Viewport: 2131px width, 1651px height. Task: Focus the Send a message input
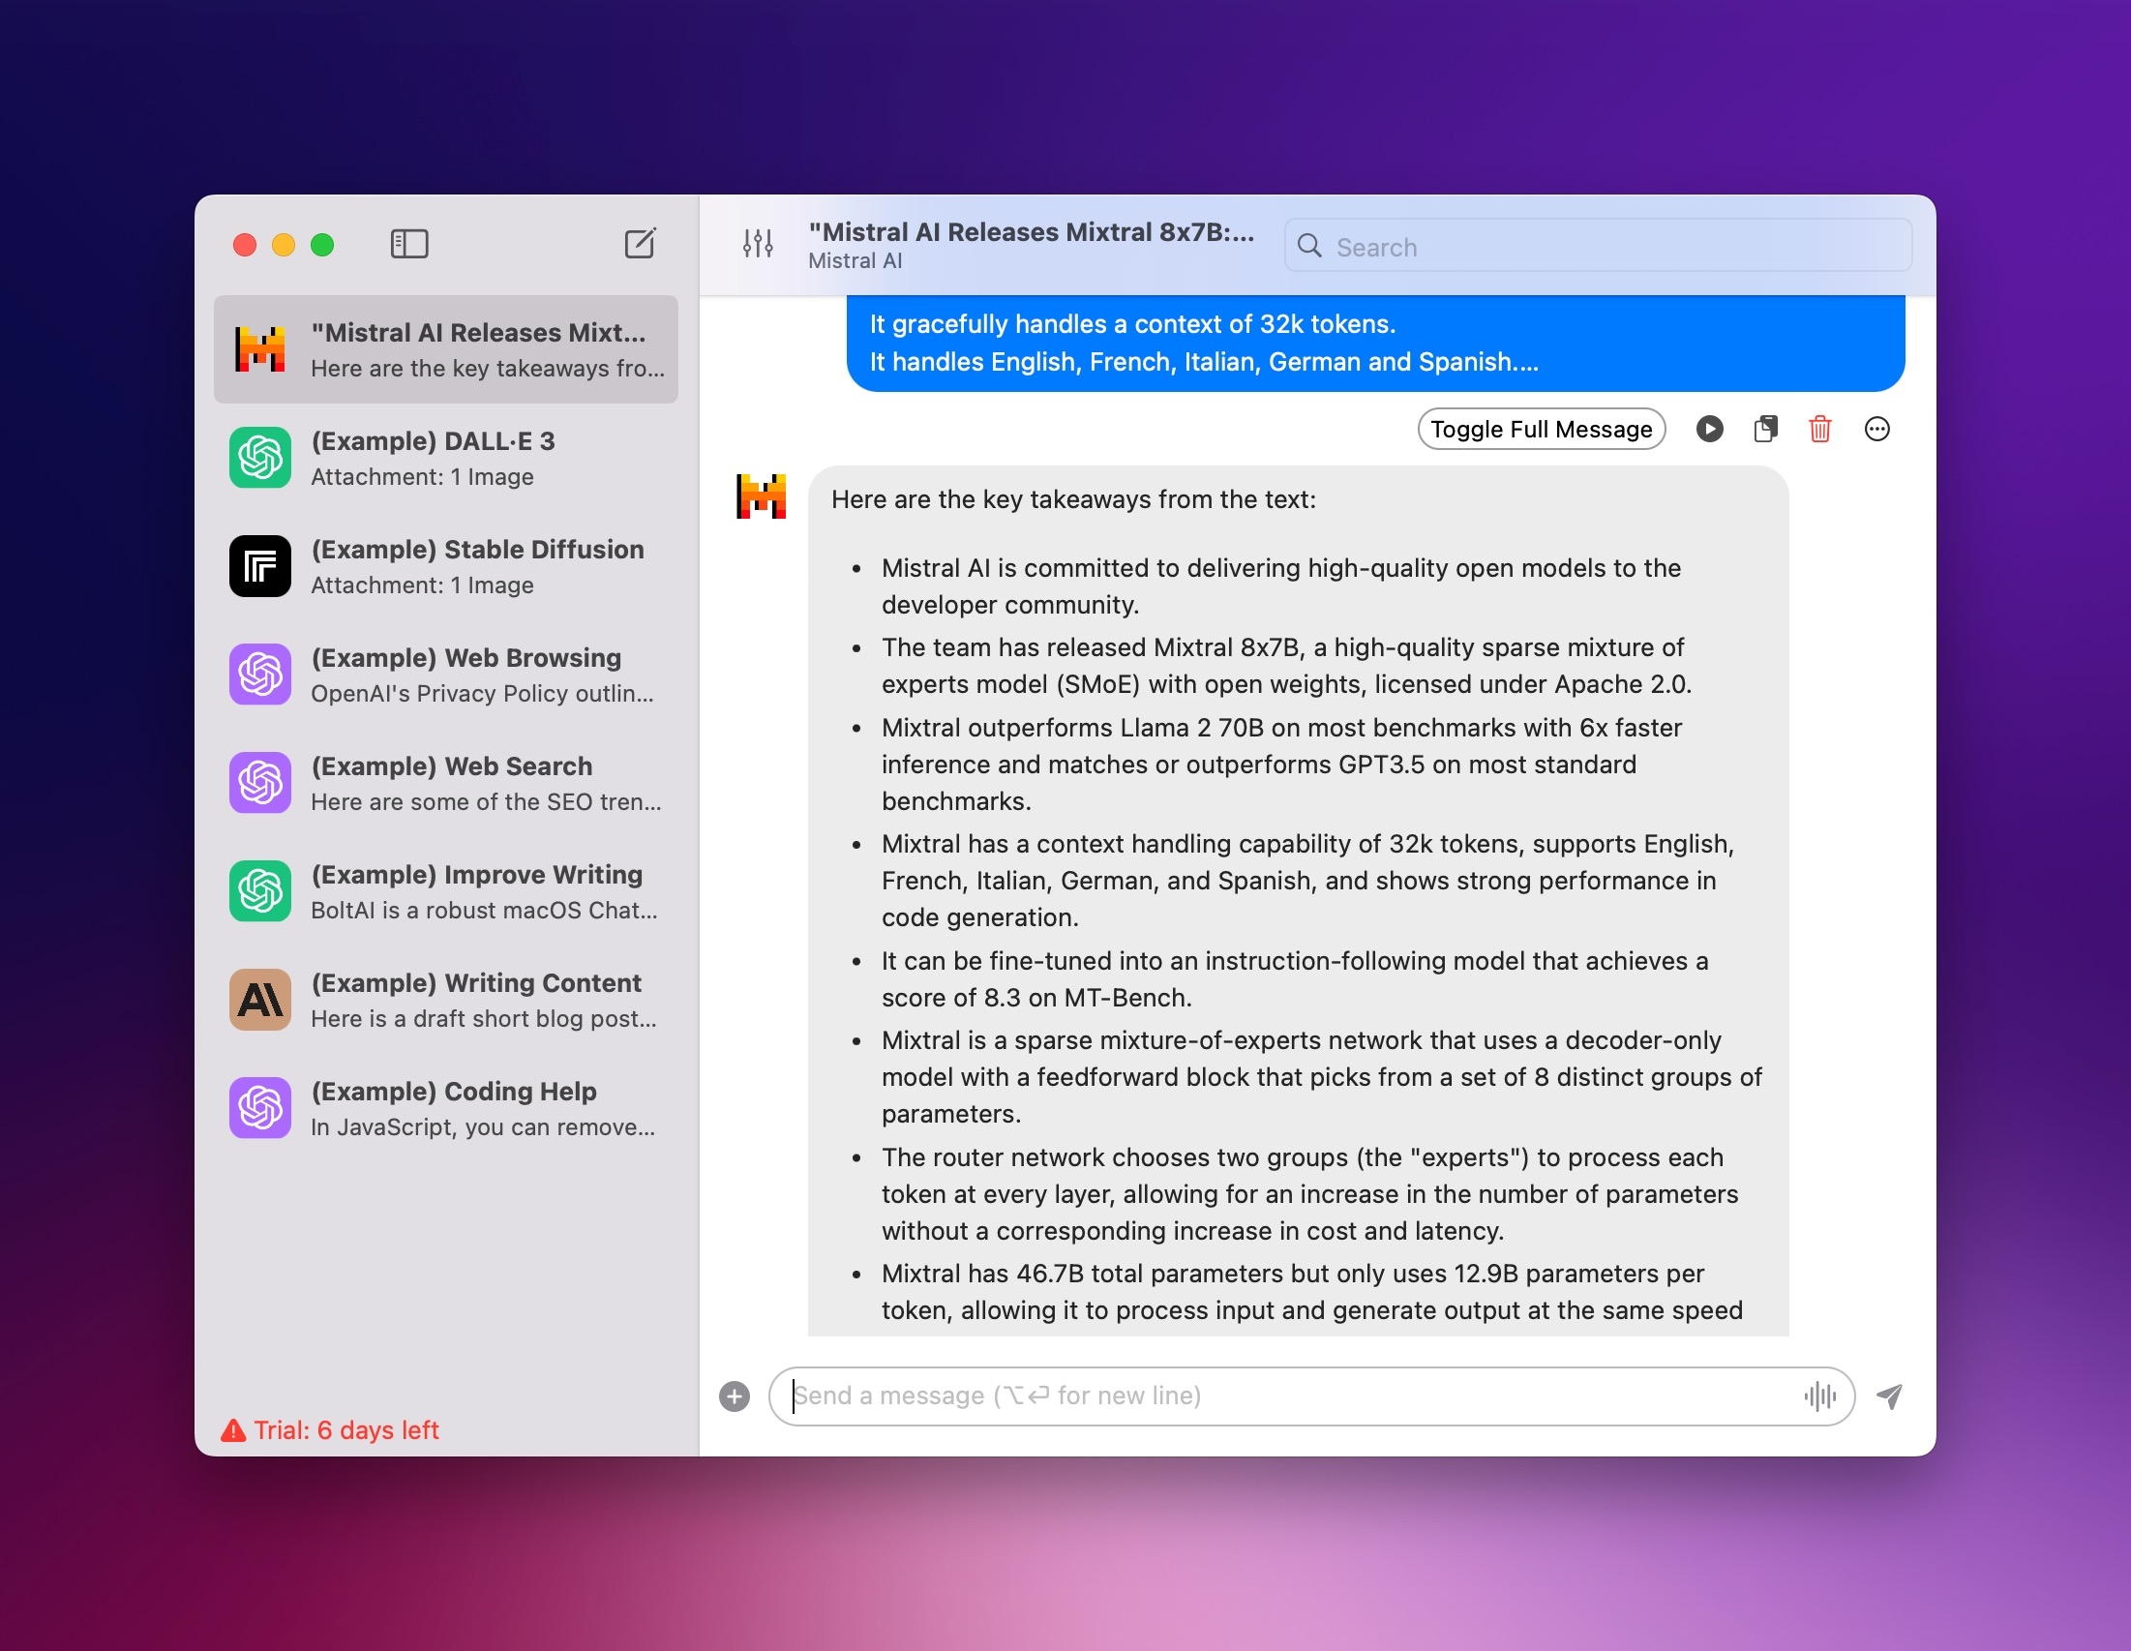click(x=1288, y=1396)
